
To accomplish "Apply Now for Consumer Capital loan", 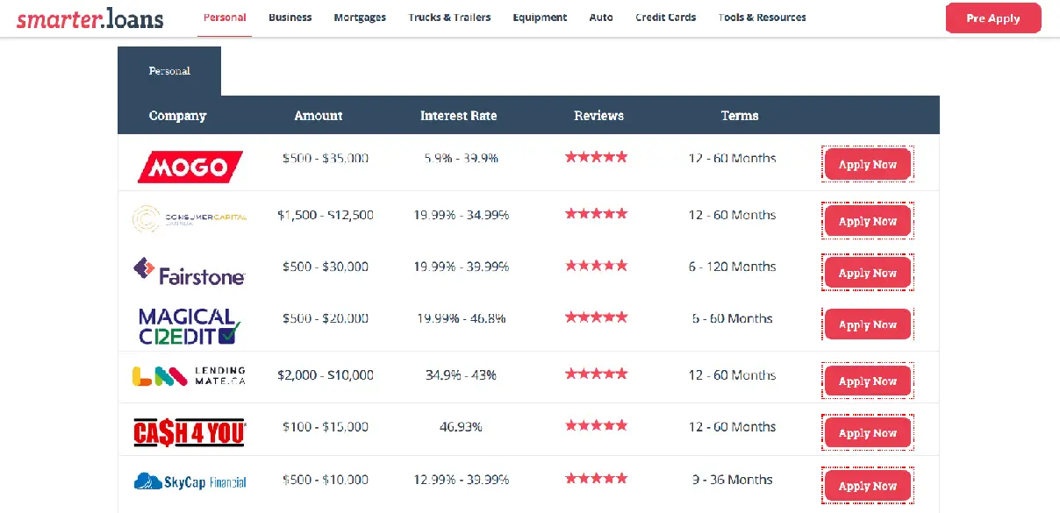I will (x=868, y=221).
